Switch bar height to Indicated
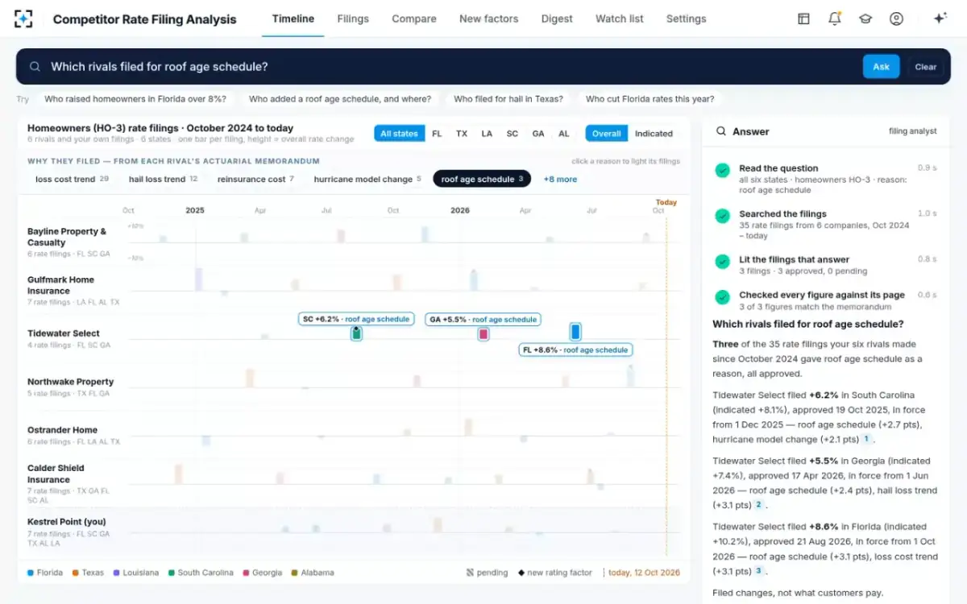The image size is (967, 604). tap(654, 134)
